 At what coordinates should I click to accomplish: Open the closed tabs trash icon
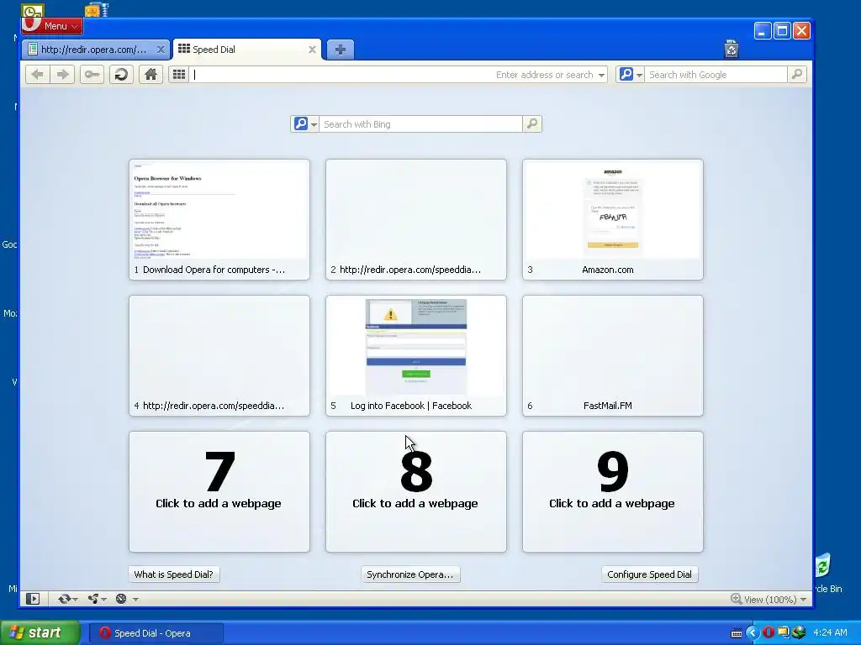click(x=731, y=49)
